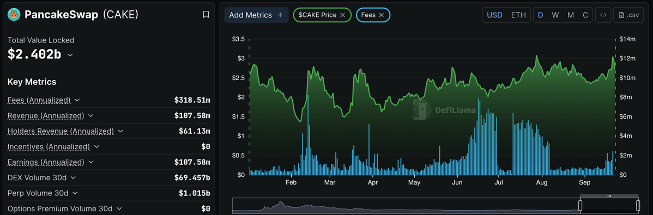Click the Jun label on chart axis
The image size is (653, 215).
(x=457, y=183)
